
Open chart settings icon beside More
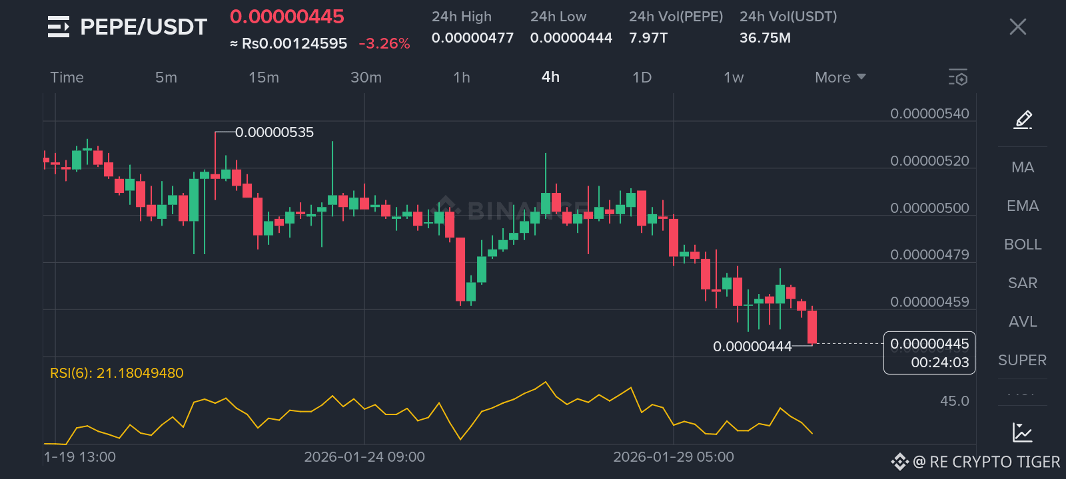[958, 77]
